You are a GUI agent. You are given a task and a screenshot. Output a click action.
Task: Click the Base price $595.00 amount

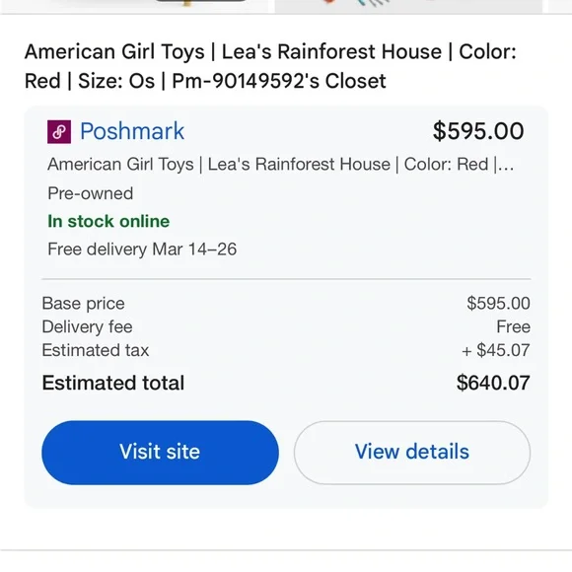(x=498, y=304)
